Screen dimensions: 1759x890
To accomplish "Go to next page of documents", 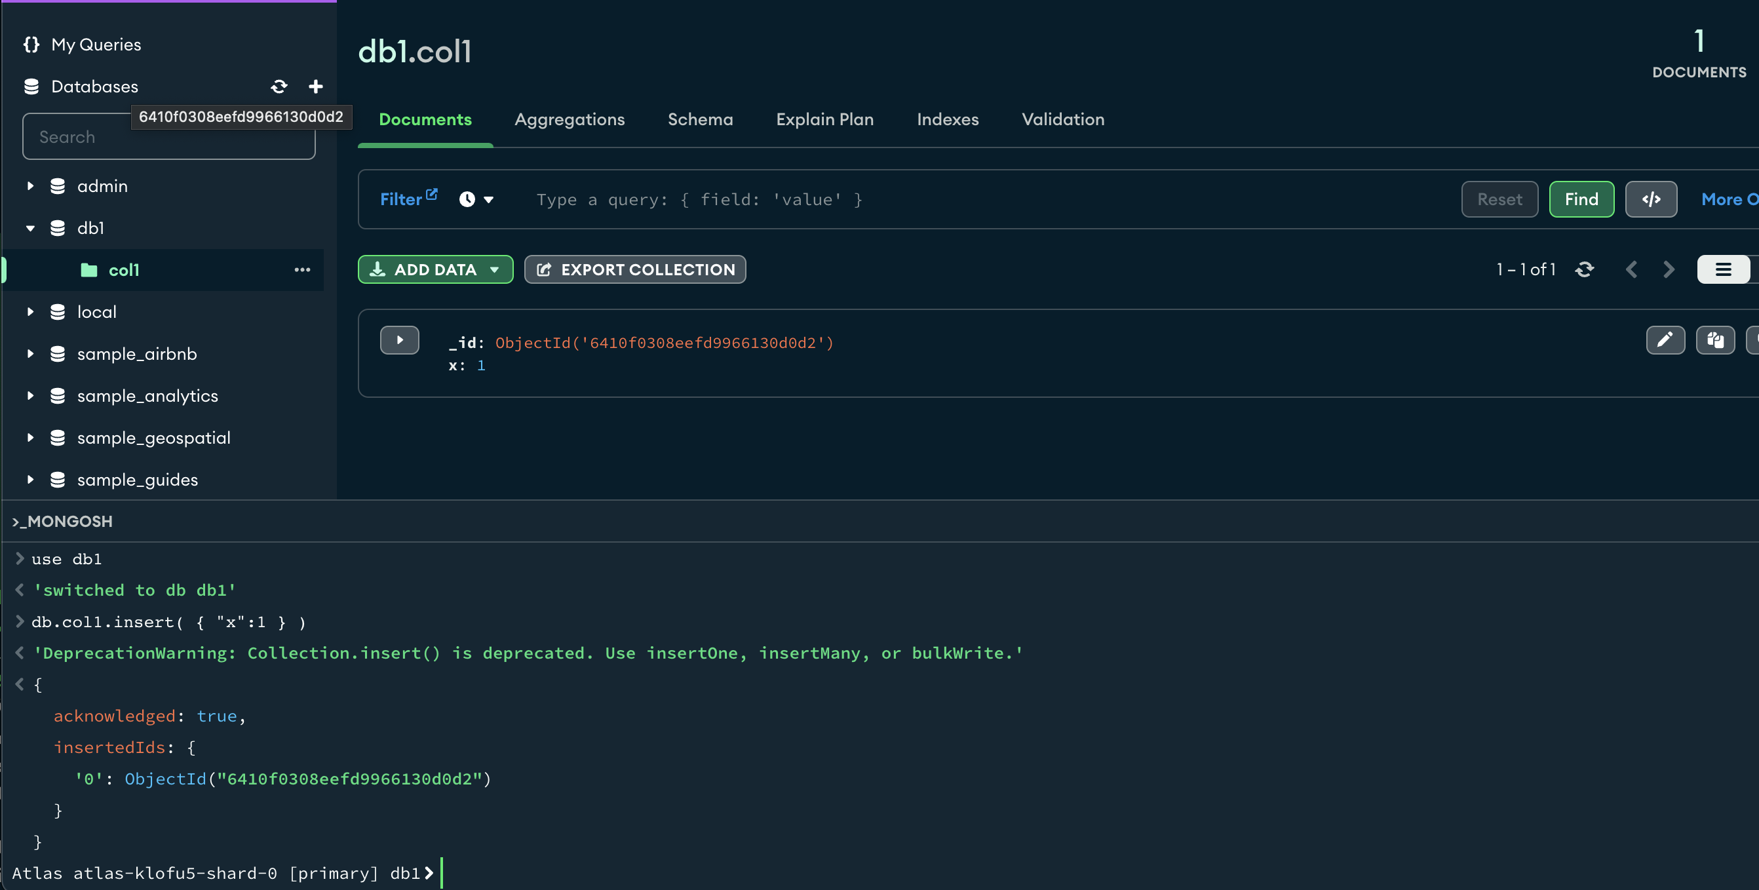I will coord(1668,270).
